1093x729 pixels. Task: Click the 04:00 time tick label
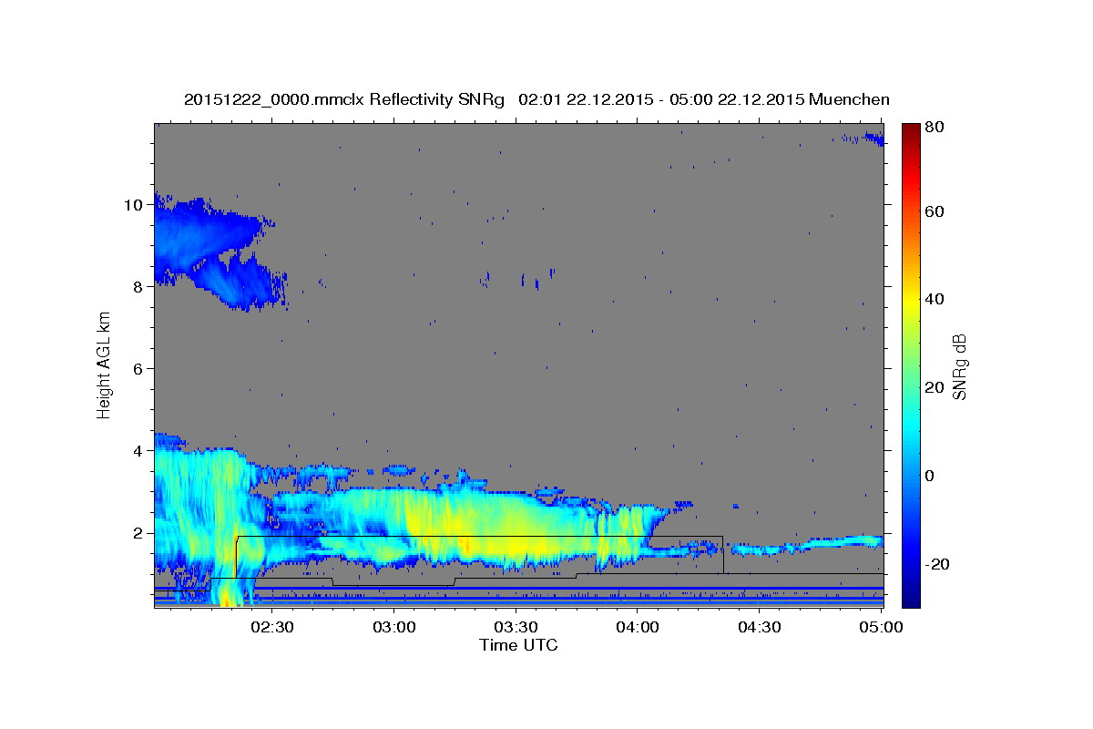pos(638,627)
